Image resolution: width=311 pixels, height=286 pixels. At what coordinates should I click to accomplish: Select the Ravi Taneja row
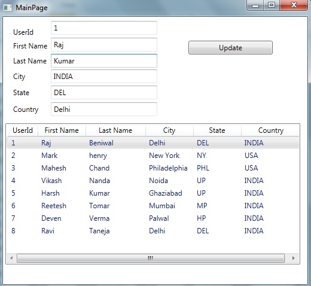[x=153, y=231]
